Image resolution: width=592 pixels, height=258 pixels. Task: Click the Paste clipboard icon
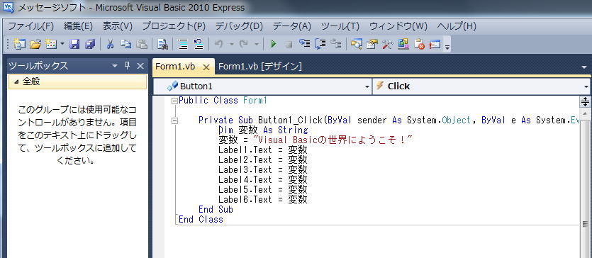pos(142,45)
